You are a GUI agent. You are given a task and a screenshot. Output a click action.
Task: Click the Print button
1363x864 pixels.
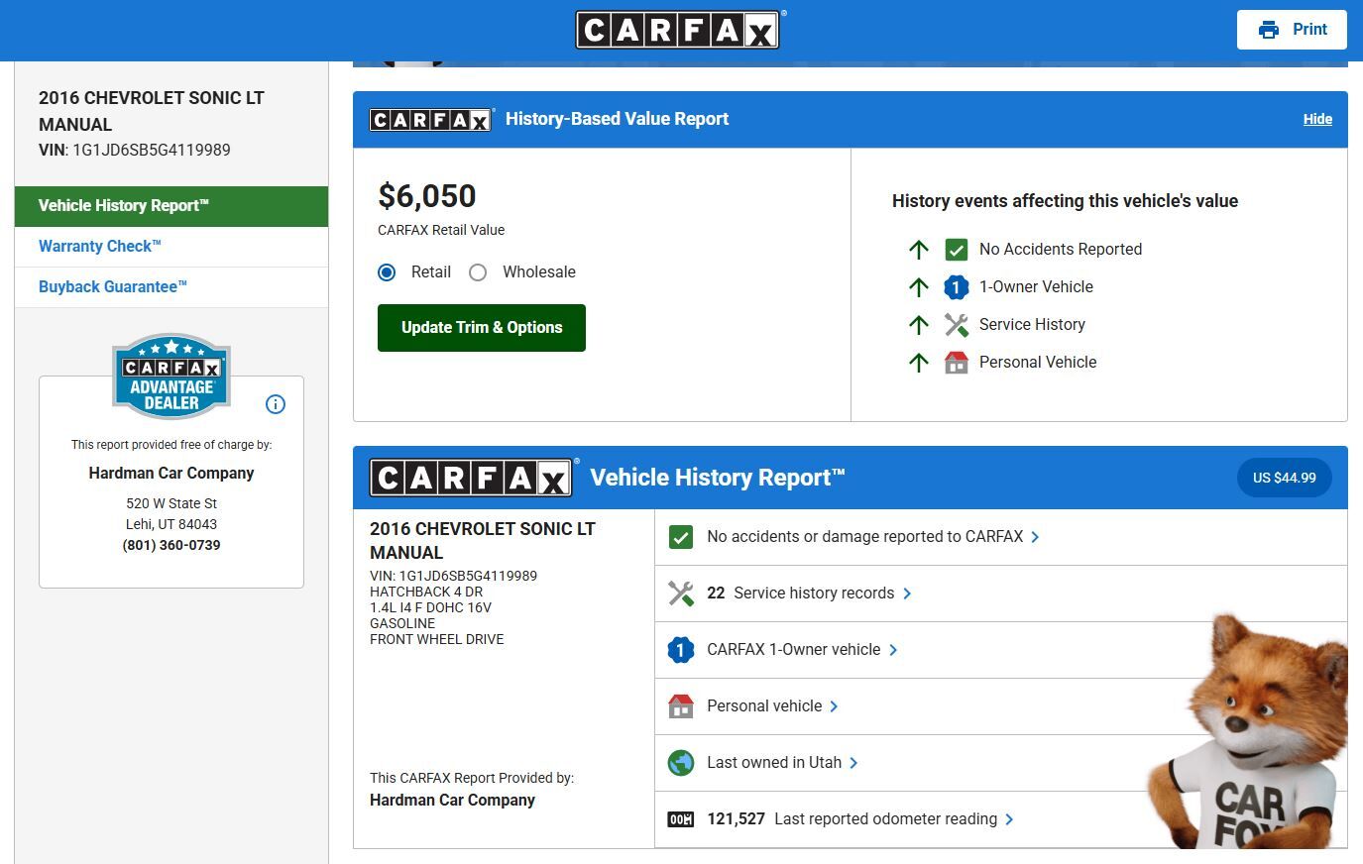coord(1292,30)
